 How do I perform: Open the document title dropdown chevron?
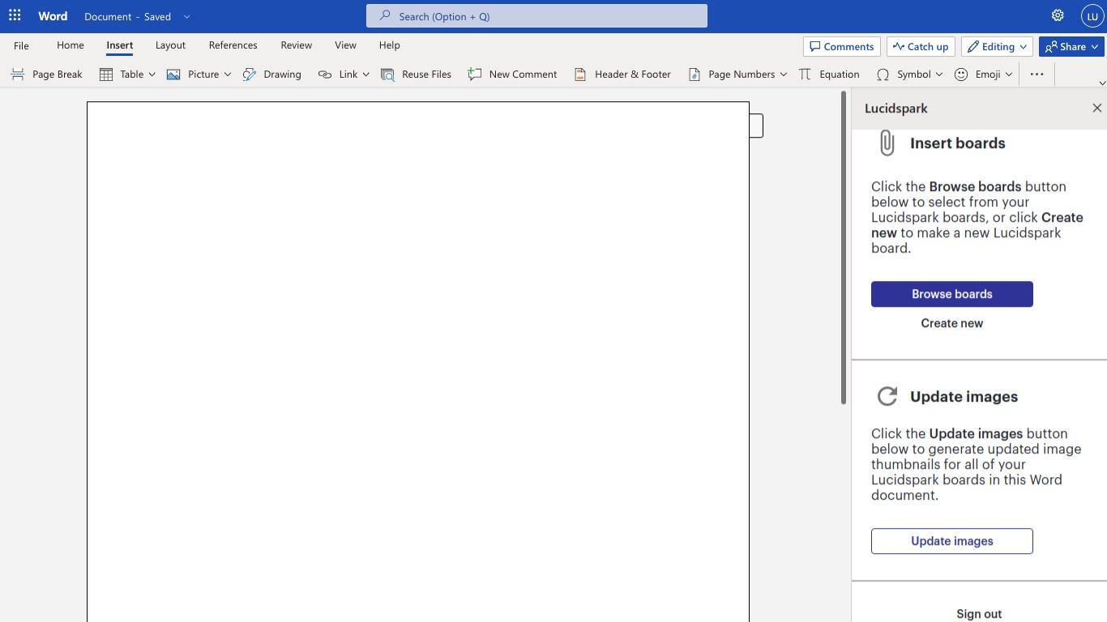pyautogui.click(x=186, y=16)
